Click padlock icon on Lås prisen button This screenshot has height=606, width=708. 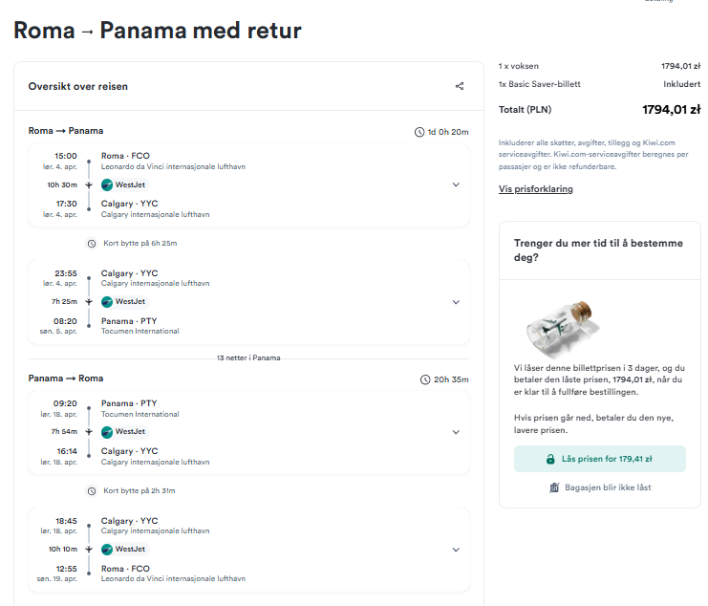point(550,459)
